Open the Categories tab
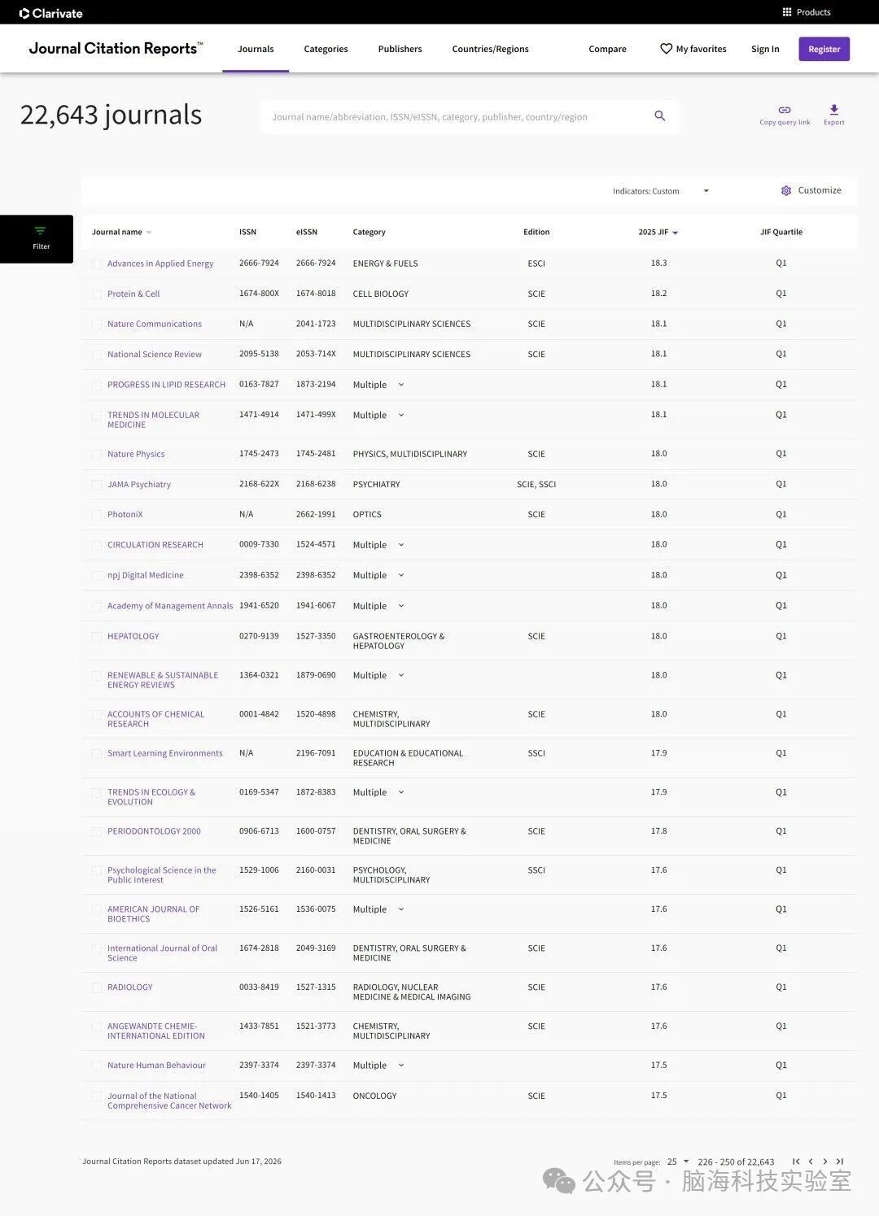The height and width of the screenshot is (1216, 879). [x=326, y=49]
